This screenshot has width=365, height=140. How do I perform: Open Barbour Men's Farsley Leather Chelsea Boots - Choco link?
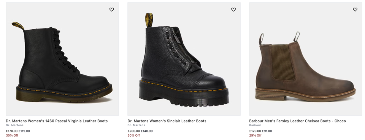click(x=297, y=121)
